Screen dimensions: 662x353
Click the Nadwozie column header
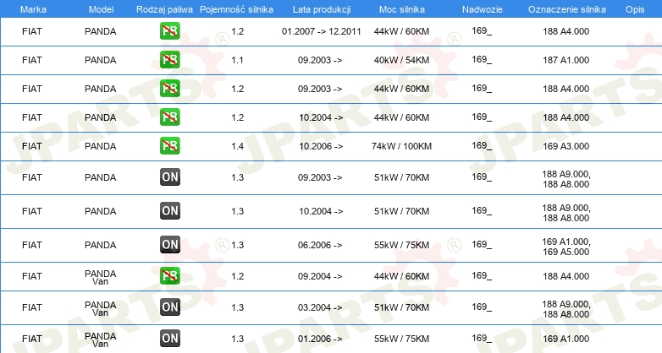click(483, 9)
